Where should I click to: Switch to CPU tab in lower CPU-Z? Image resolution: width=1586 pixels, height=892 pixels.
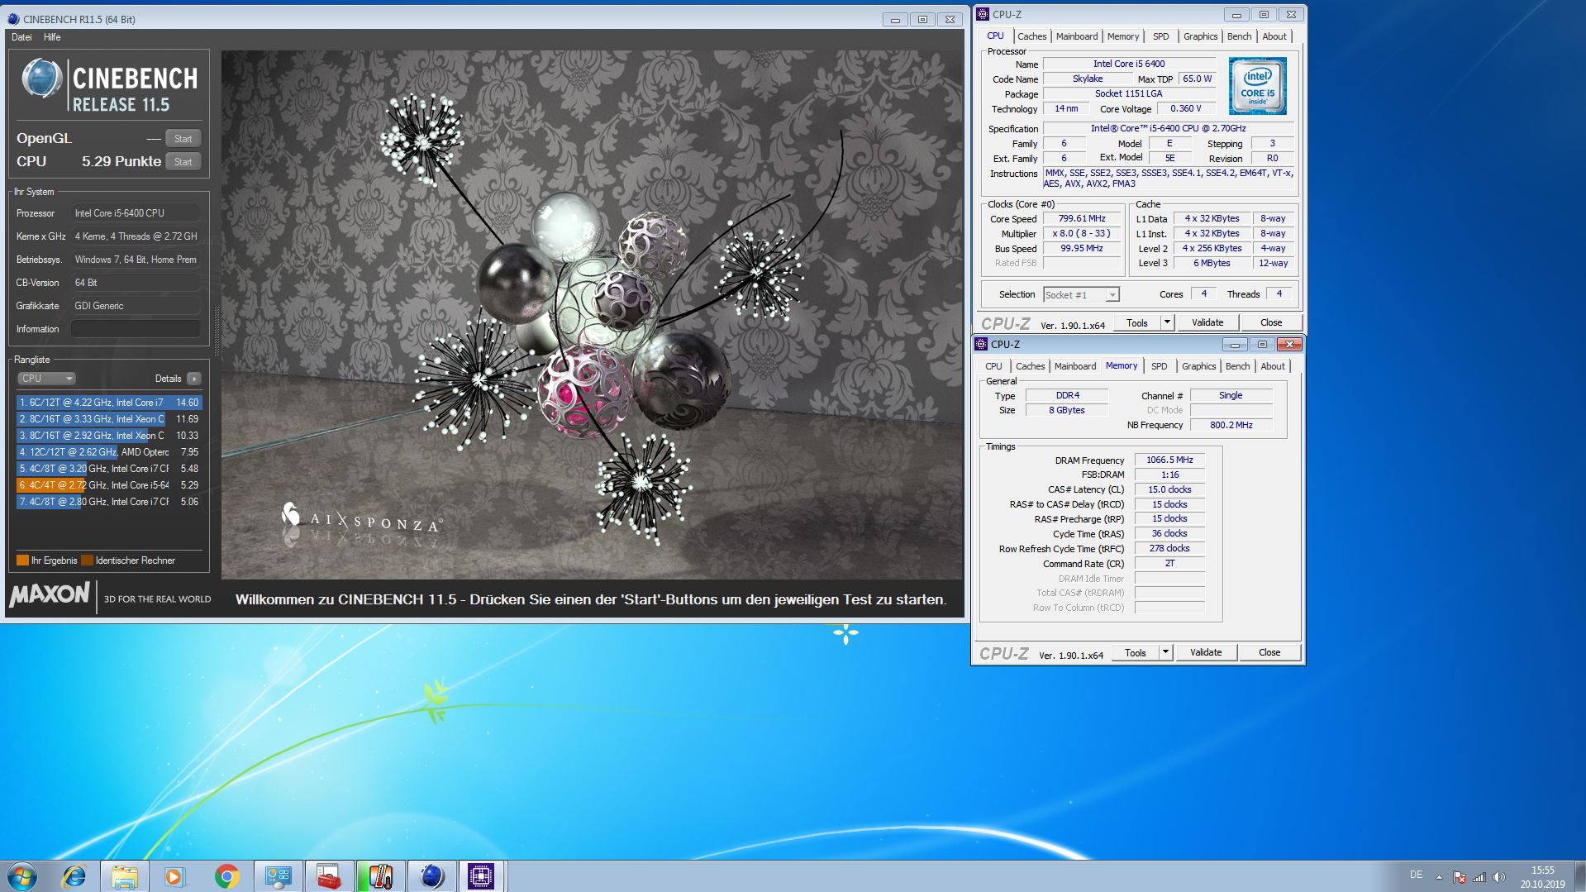pyautogui.click(x=993, y=366)
